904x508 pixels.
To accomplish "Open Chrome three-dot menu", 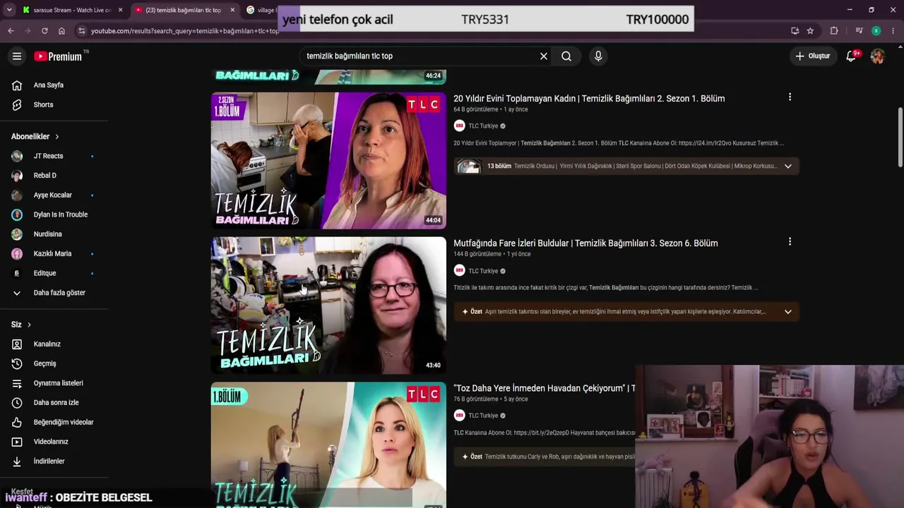I will (x=893, y=31).
